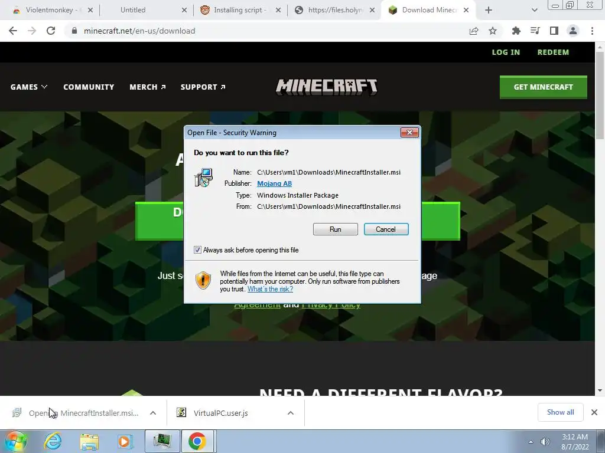Close the downloads bar
Viewport: 605px width, 453px height.
(x=594, y=412)
